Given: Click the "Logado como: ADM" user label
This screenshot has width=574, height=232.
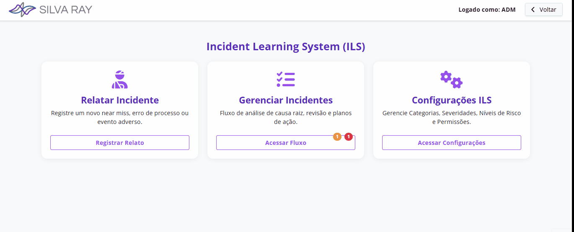Looking at the screenshot, I should tap(487, 10).
